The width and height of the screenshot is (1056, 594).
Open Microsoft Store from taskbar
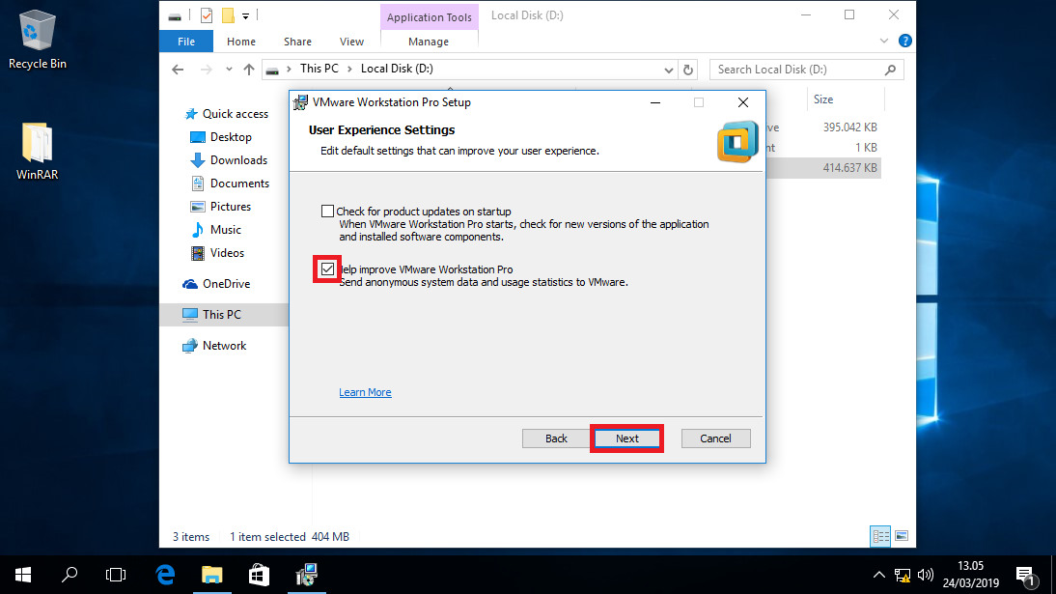(260, 575)
